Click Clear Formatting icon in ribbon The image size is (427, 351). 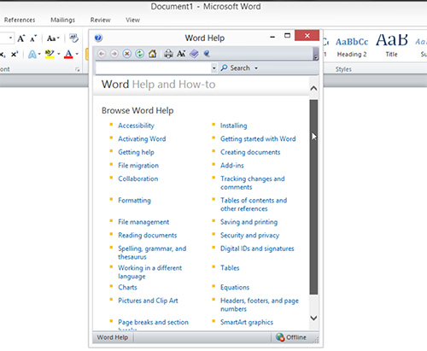click(74, 38)
